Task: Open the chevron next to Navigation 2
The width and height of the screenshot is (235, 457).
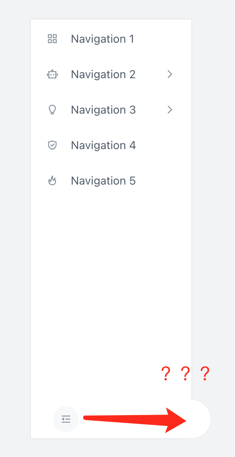Action: tap(169, 74)
